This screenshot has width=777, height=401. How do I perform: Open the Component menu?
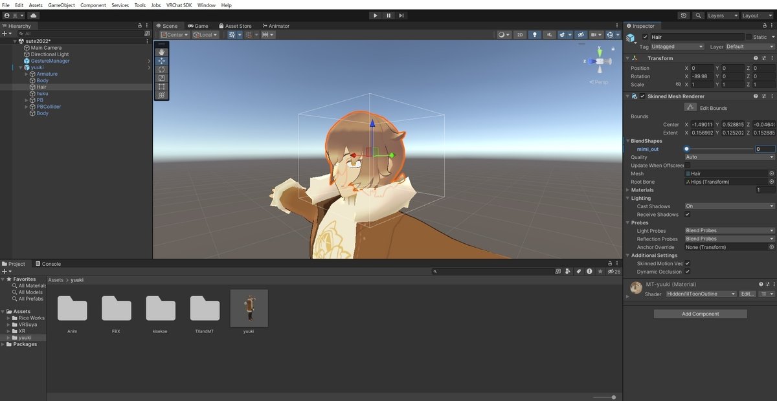click(93, 5)
